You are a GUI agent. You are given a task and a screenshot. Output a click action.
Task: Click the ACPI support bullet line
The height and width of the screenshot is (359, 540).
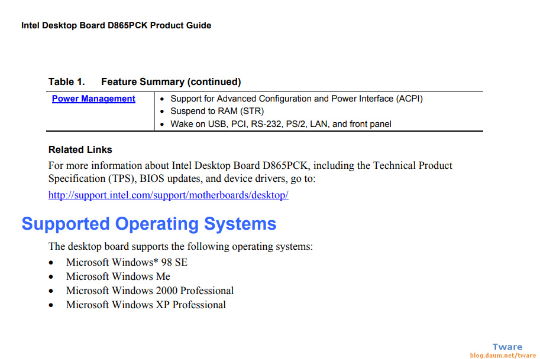pyautogui.click(x=296, y=99)
